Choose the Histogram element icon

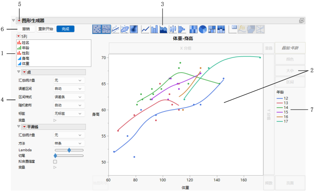click(182, 29)
